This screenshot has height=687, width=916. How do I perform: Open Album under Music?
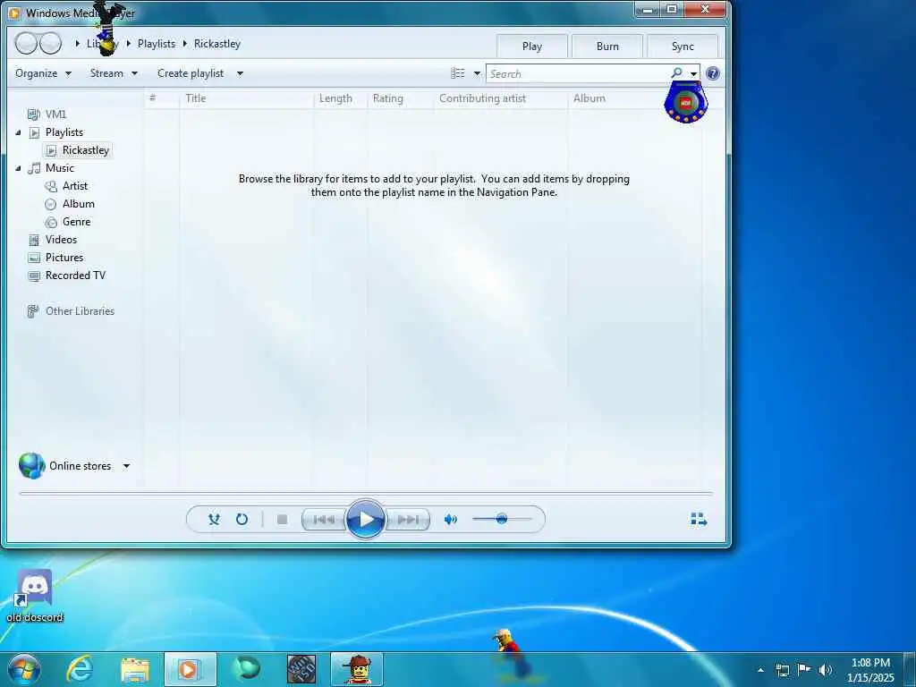[79, 204]
